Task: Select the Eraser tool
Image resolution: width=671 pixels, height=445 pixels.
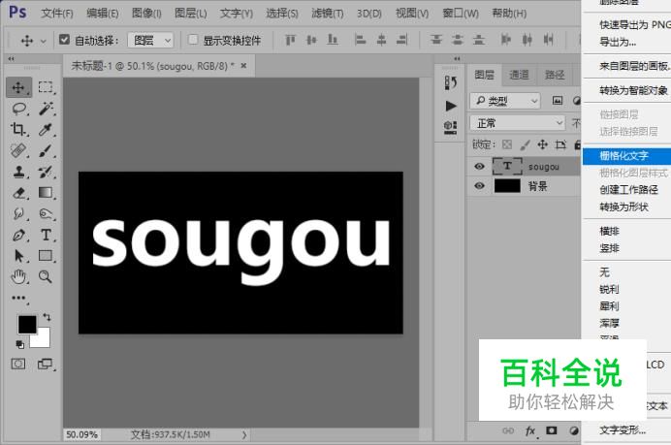Action: pyautogui.click(x=18, y=193)
